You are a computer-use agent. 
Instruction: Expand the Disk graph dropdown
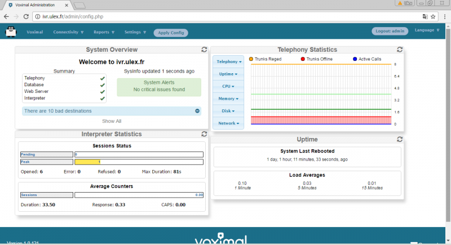click(x=228, y=111)
